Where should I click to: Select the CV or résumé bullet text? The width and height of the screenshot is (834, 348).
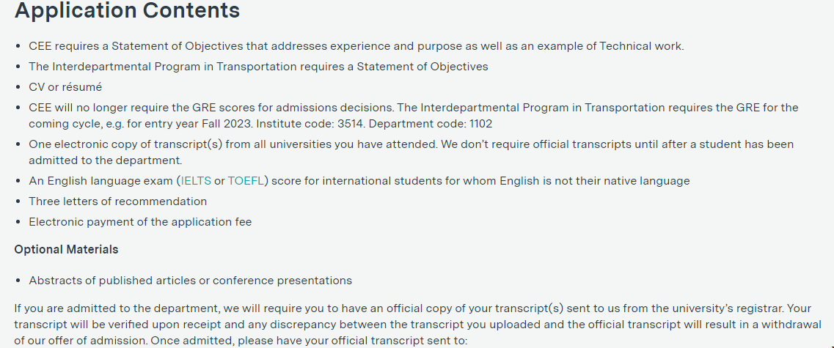65,87
